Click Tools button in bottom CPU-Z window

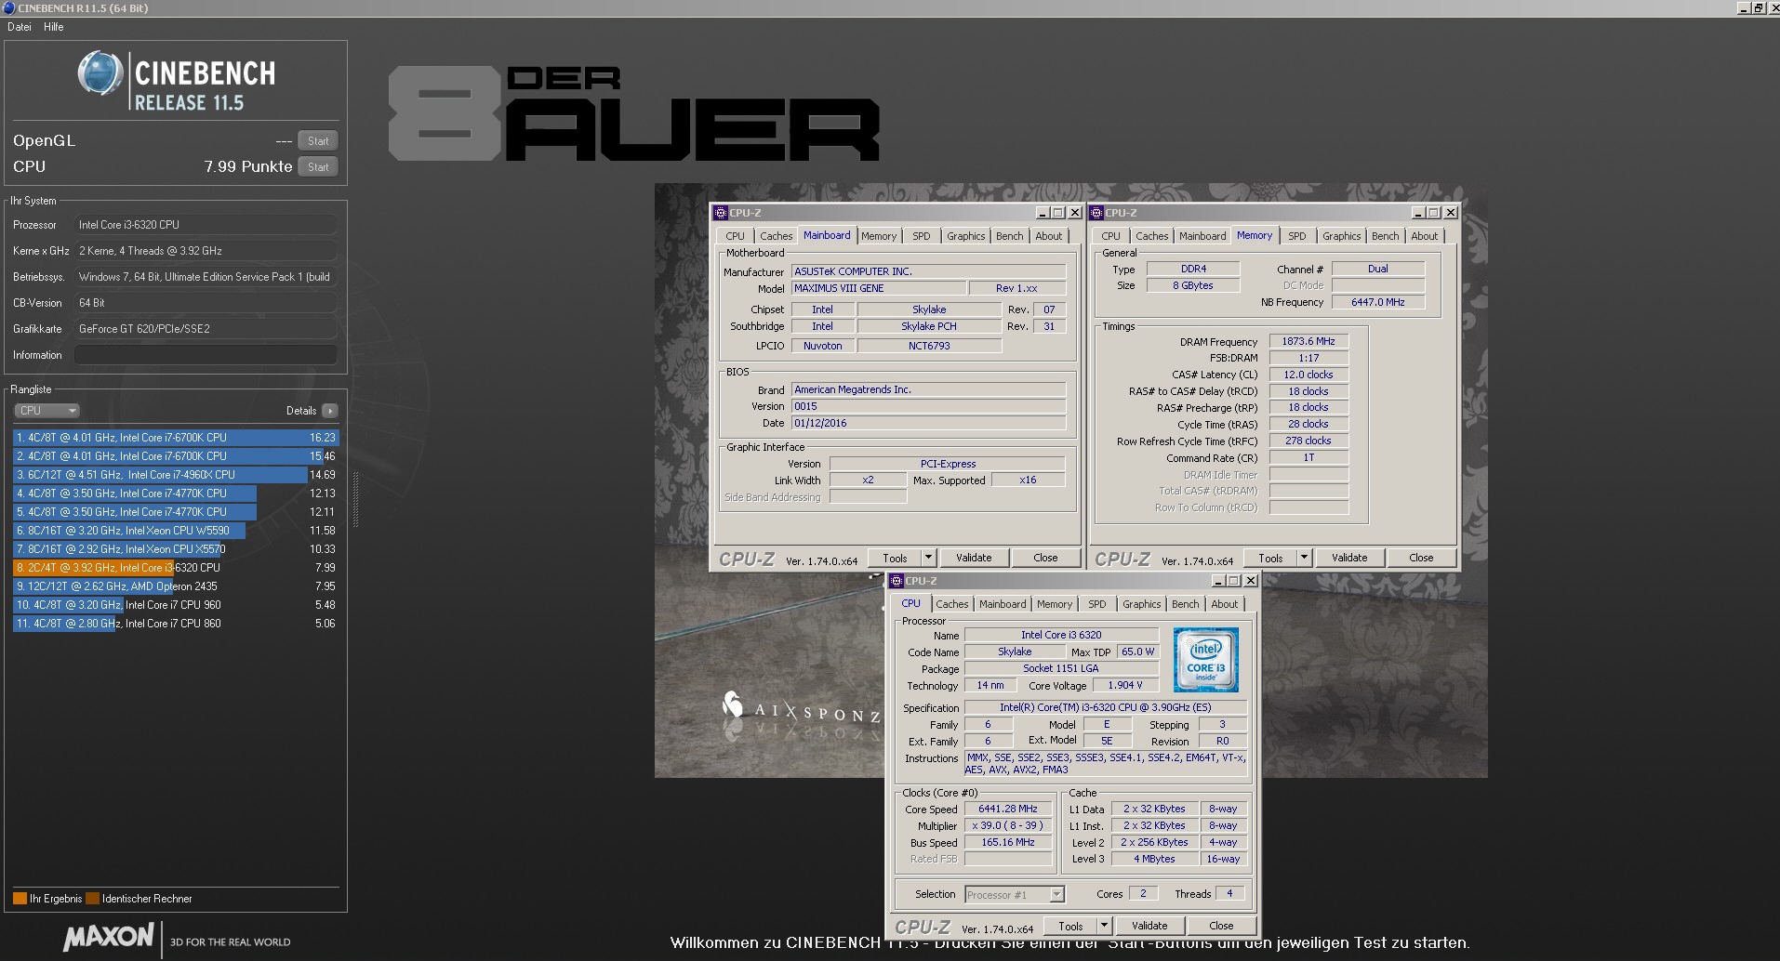[1070, 926]
